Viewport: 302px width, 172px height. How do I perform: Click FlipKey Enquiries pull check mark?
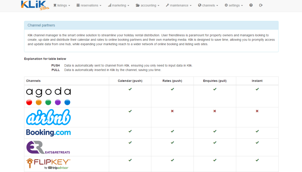point(215,160)
